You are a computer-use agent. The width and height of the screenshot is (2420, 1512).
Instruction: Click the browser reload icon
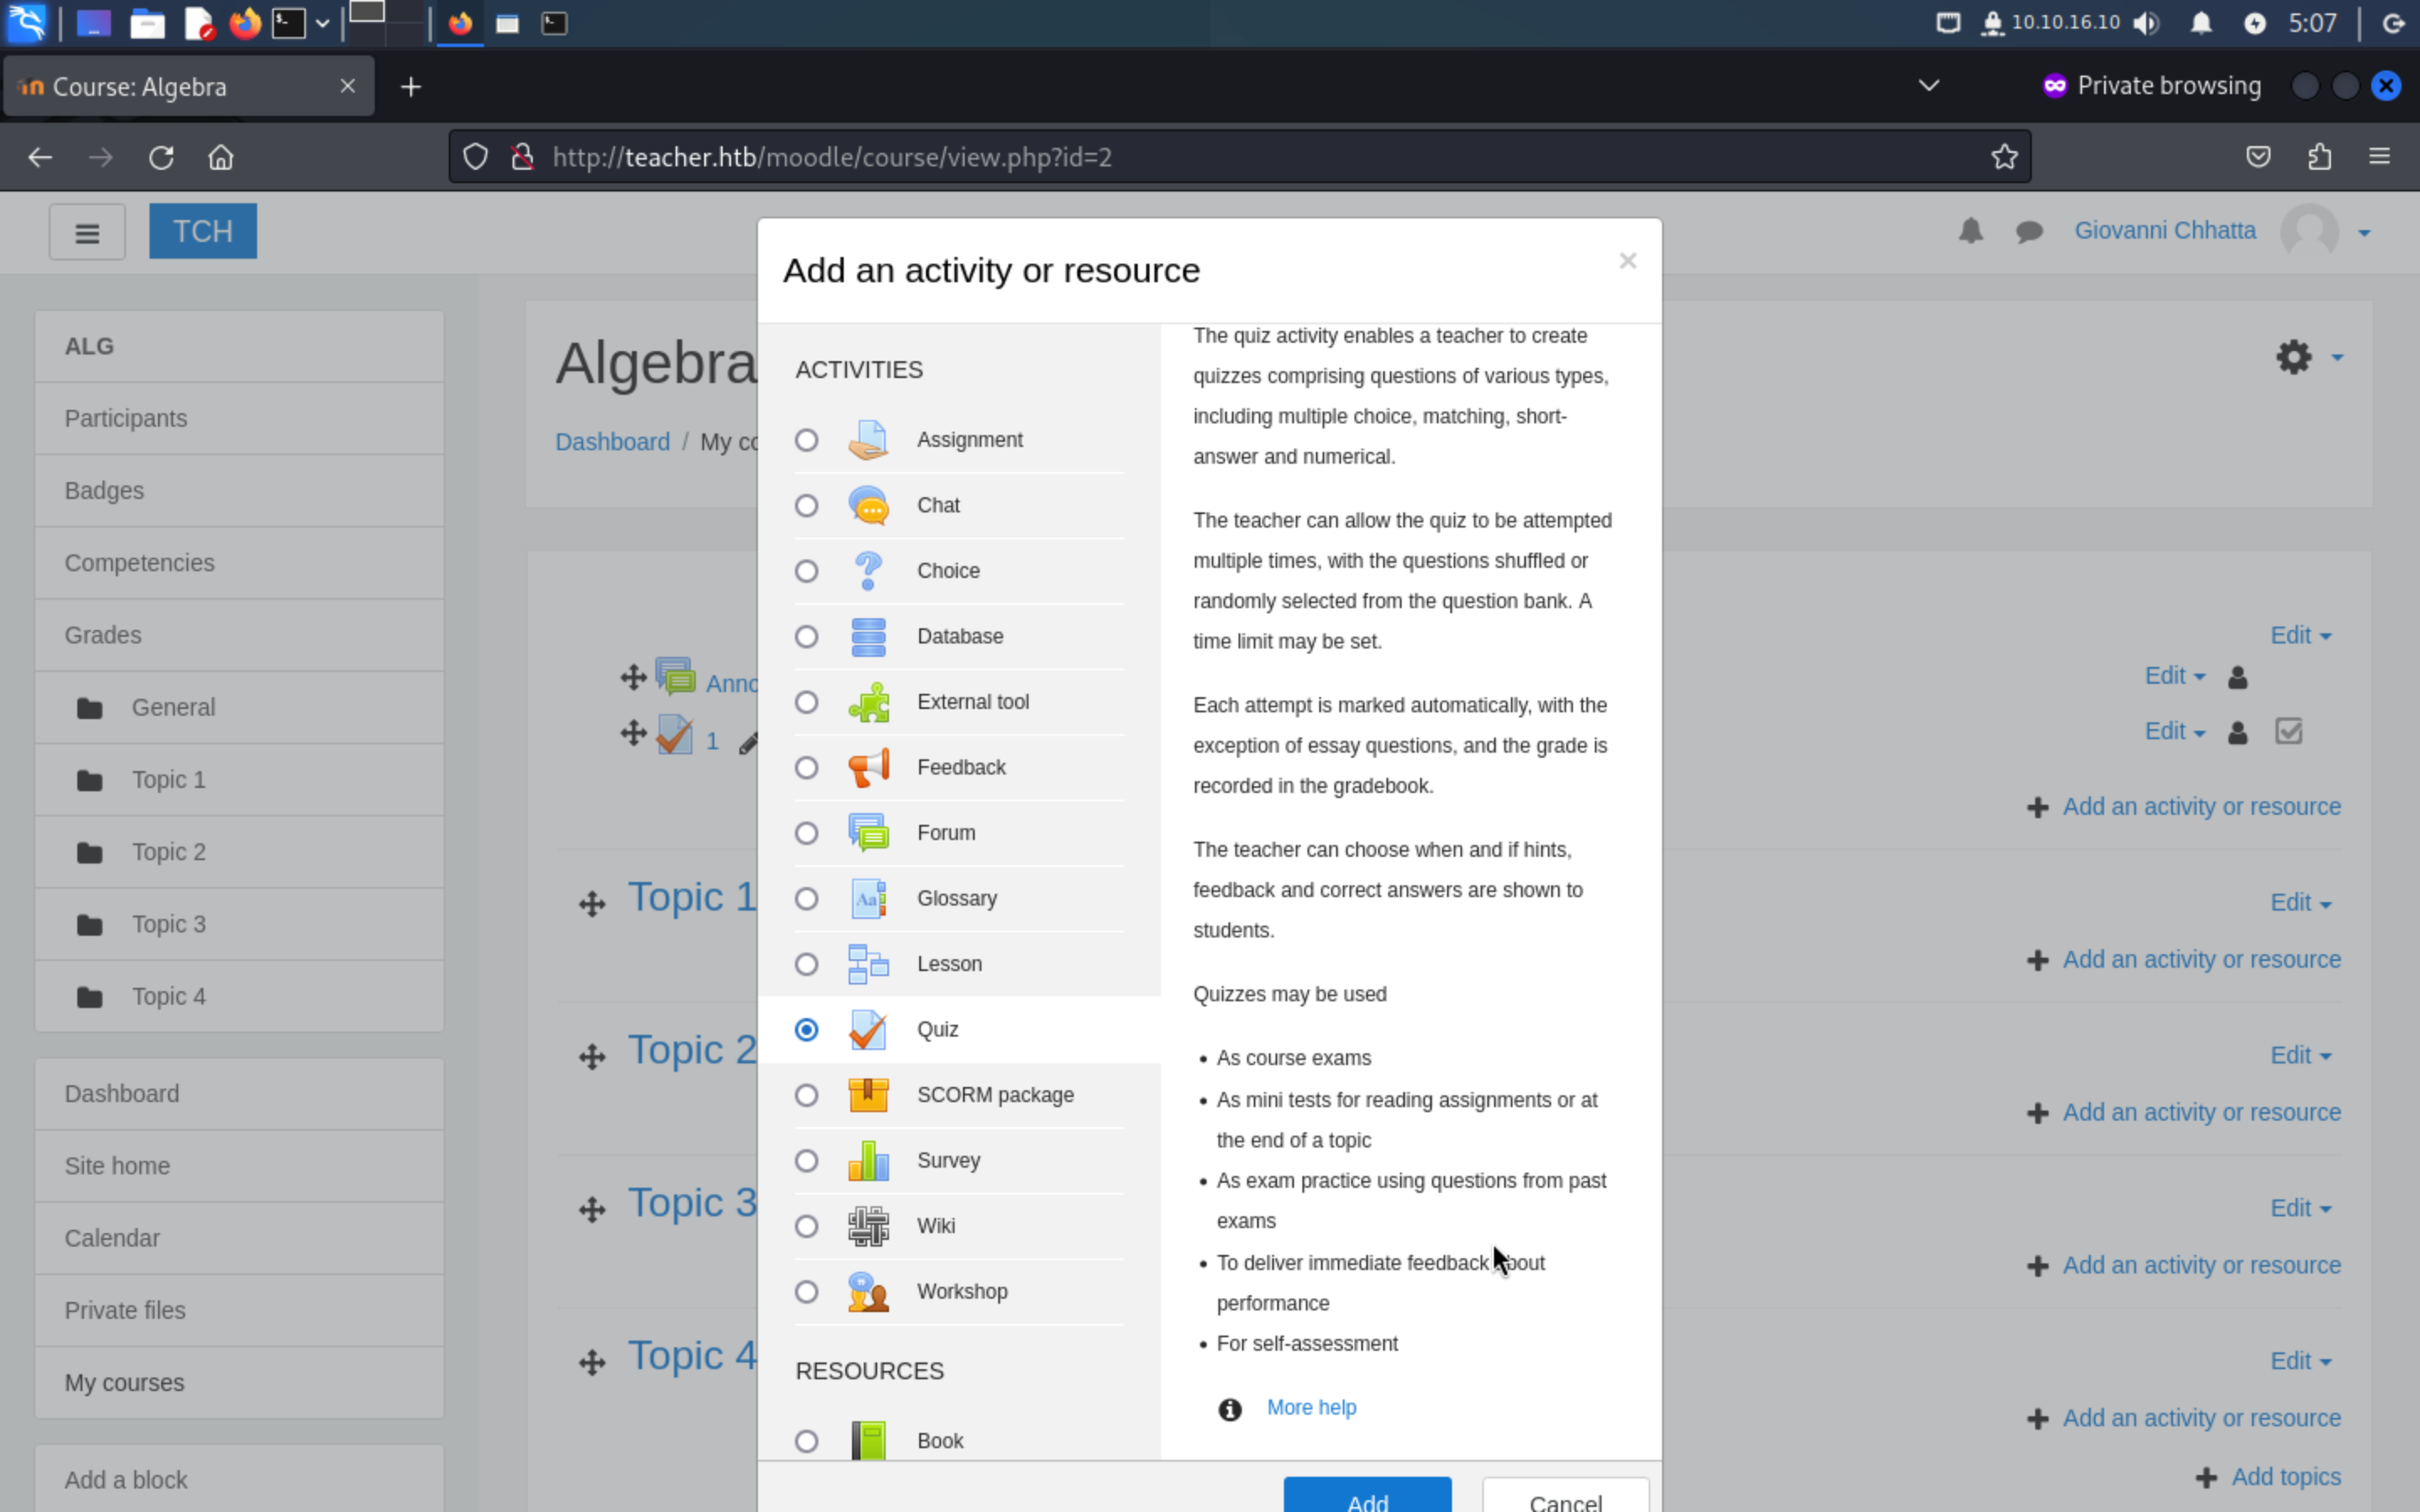click(x=161, y=157)
